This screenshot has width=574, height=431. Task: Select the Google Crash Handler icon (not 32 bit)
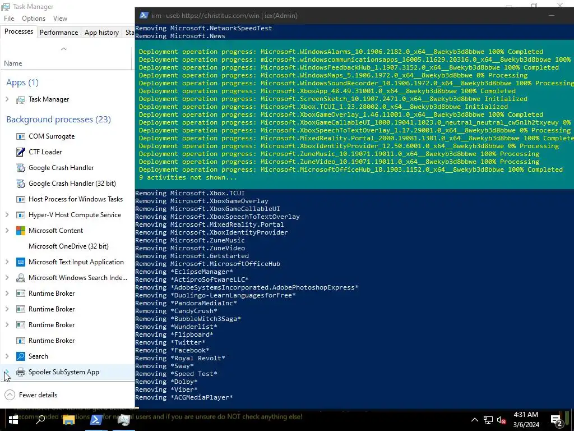click(x=21, y=168)
